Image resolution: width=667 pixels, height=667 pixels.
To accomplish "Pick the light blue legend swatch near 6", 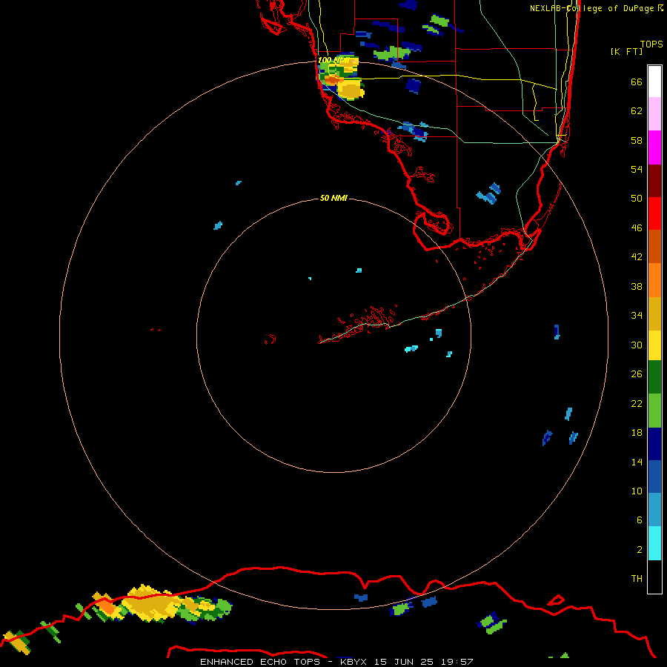I will click(654, 510).
